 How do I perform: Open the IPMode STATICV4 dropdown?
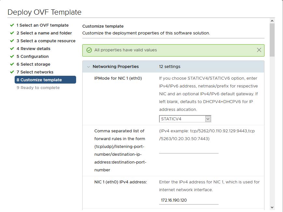(185, 119)
